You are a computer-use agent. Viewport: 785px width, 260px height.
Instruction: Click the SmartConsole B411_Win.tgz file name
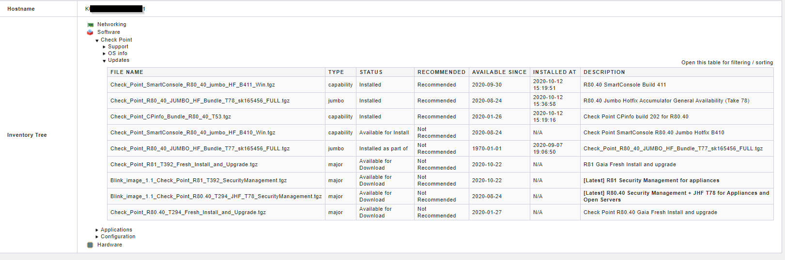click(x=192, y=85)
